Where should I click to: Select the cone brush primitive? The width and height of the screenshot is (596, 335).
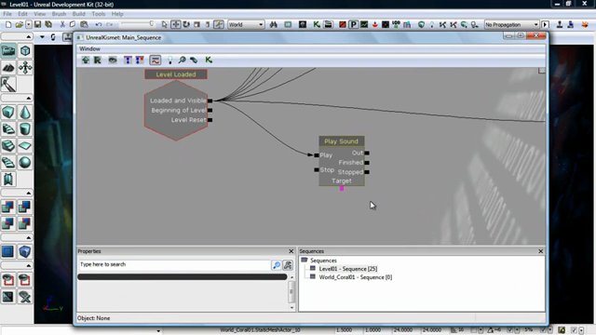(x=25, y=113)
